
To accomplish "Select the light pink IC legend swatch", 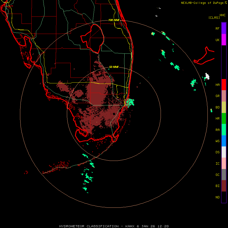I will tap(224, 163).
